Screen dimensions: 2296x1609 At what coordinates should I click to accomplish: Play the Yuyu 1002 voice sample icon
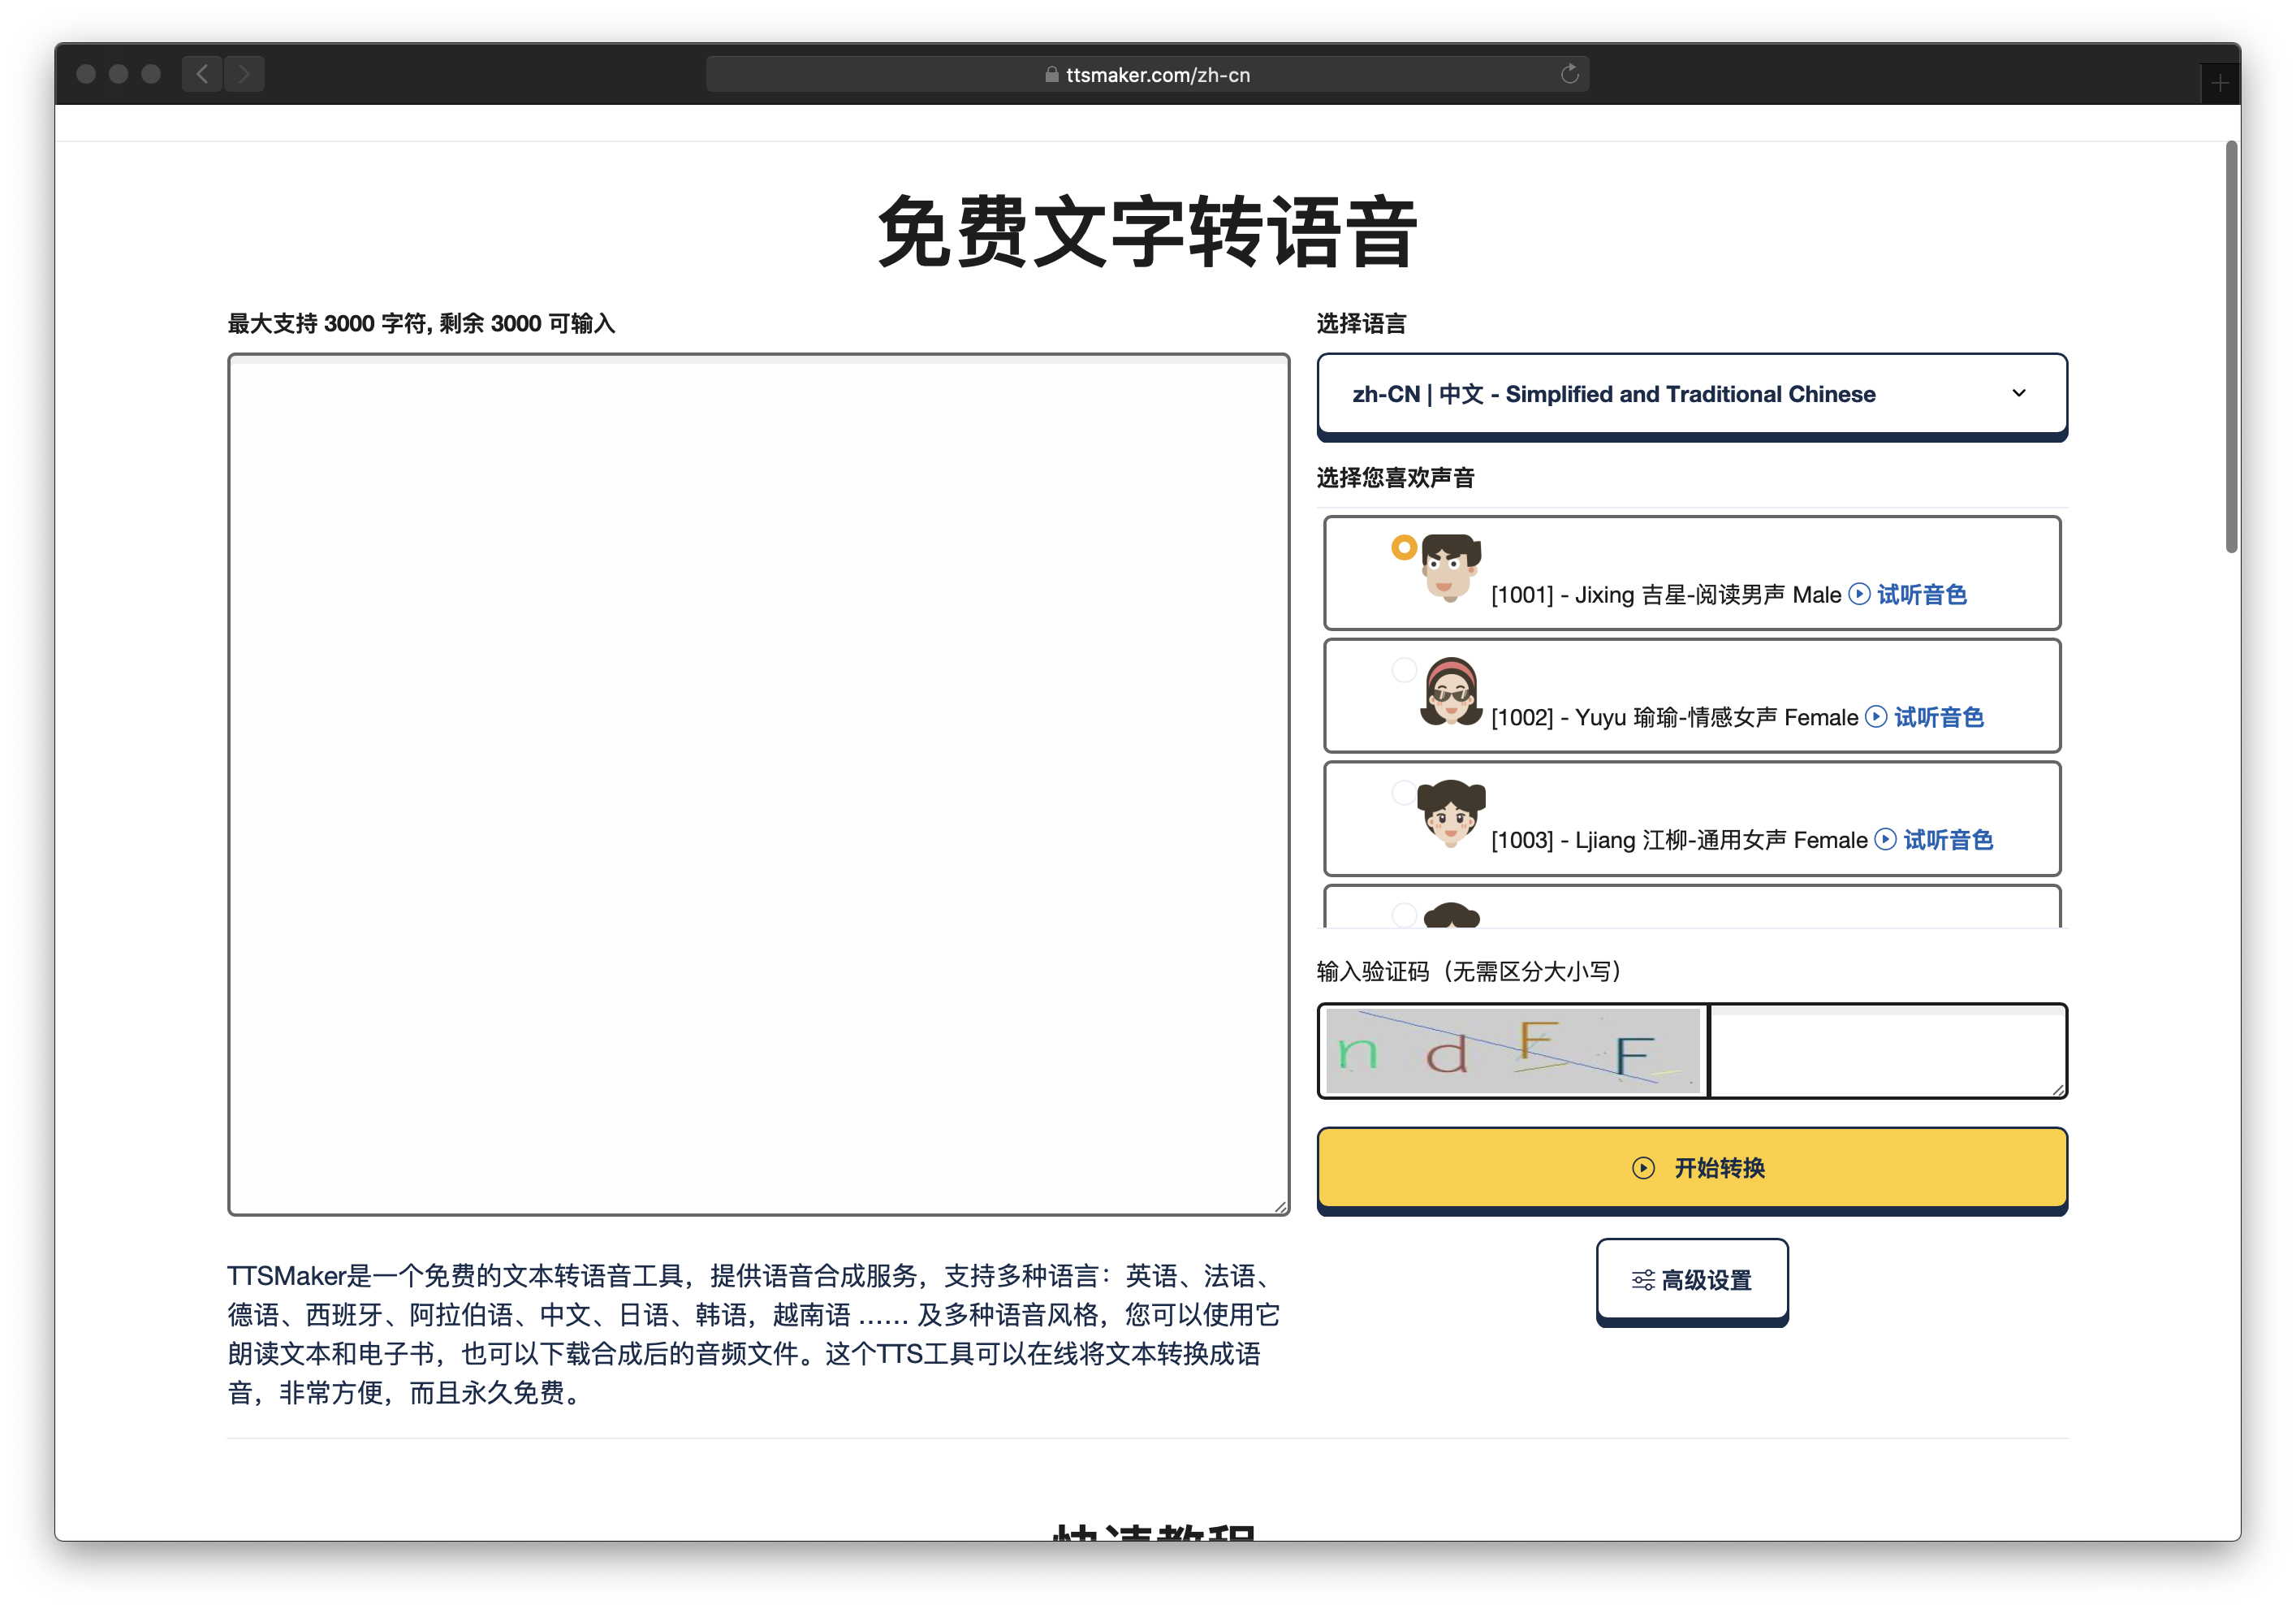pos(1876,717)
